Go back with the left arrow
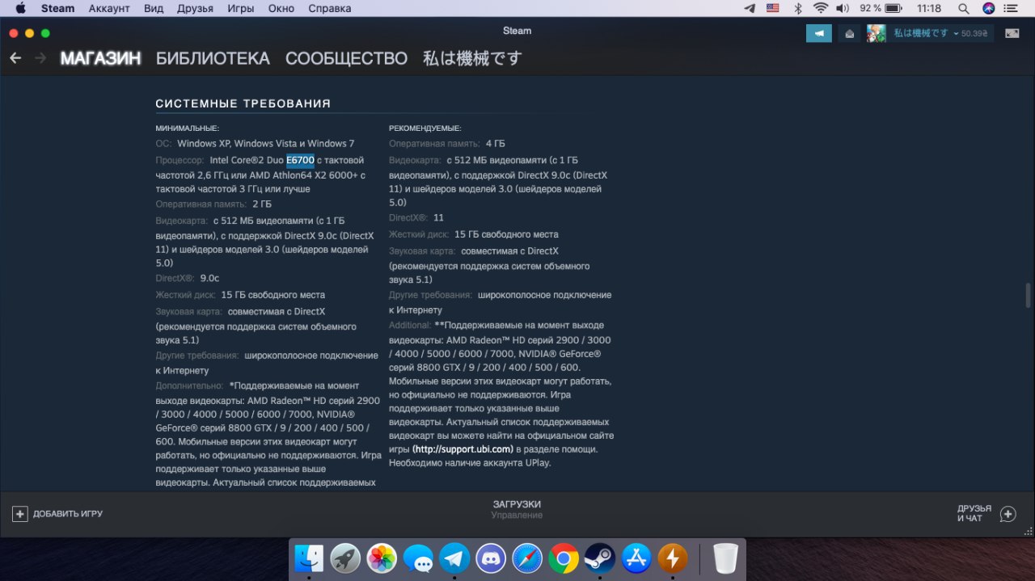The height and width of the screenshot is (581, 1035). (15, 58)
